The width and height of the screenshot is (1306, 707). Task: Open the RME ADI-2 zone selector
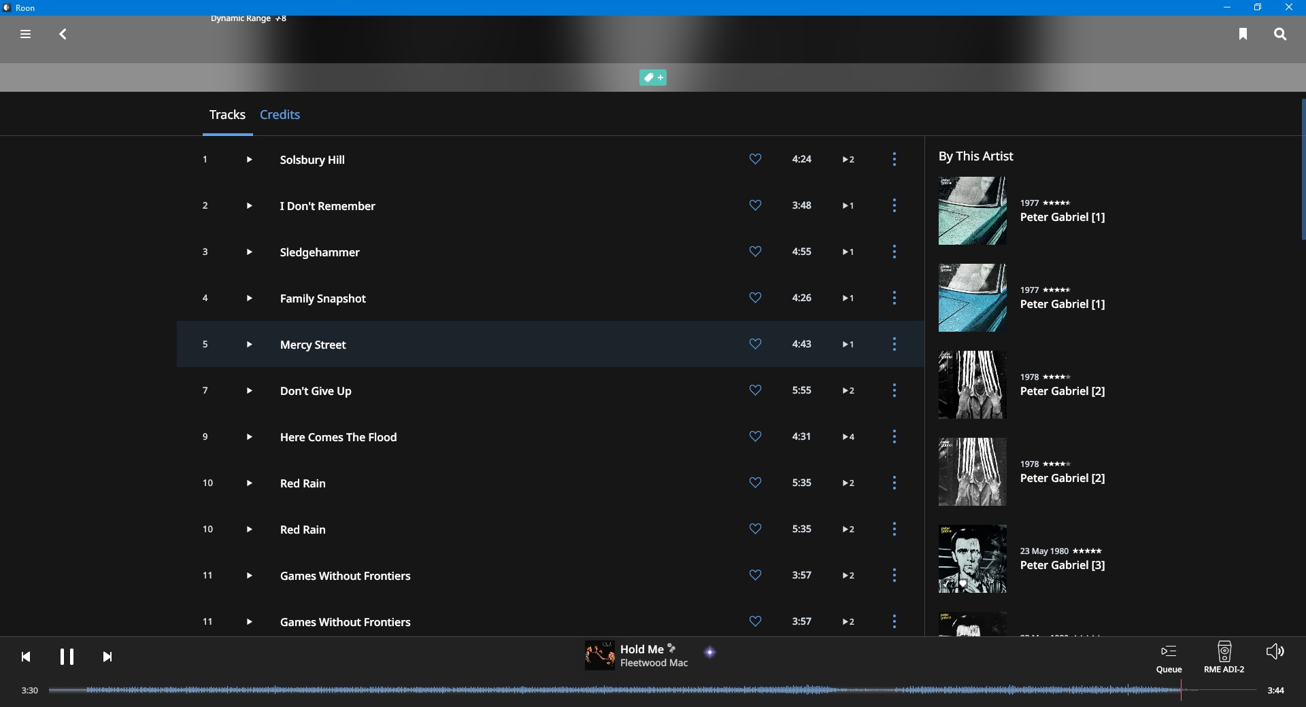pos(1224,657)
